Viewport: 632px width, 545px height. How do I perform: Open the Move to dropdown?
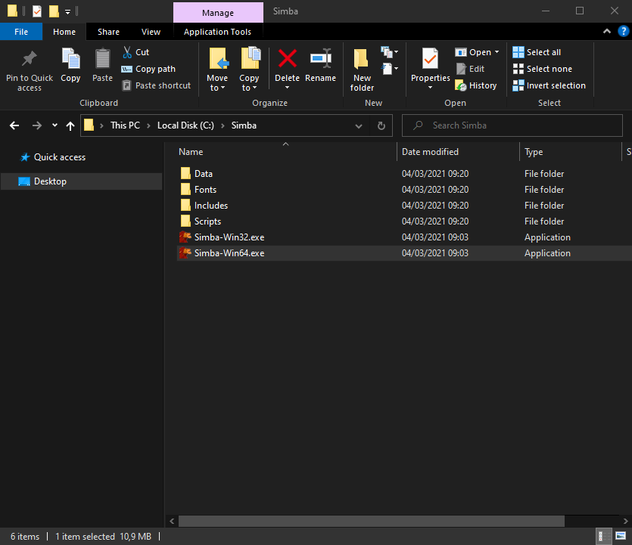(217, 83)
